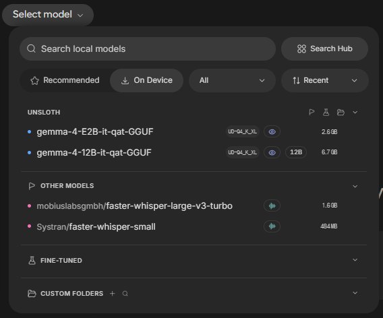This screenshot has height=318, width=383.
Task: Click the FINE-TUNED section label
Action: point(61,261)
